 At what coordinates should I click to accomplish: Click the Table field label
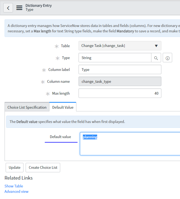coord(65,46)
